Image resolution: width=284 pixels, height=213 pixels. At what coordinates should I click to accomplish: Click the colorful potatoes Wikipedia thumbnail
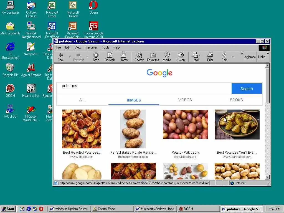pos(186,124)
